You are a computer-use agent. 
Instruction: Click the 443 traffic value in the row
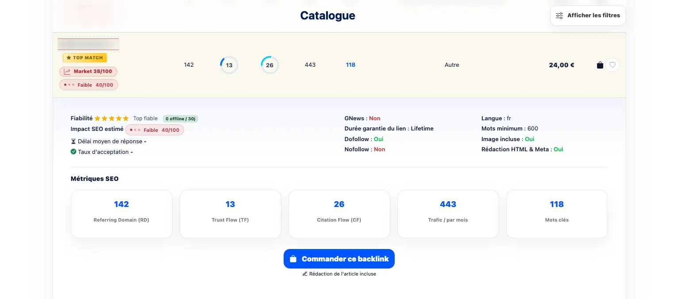310,65
